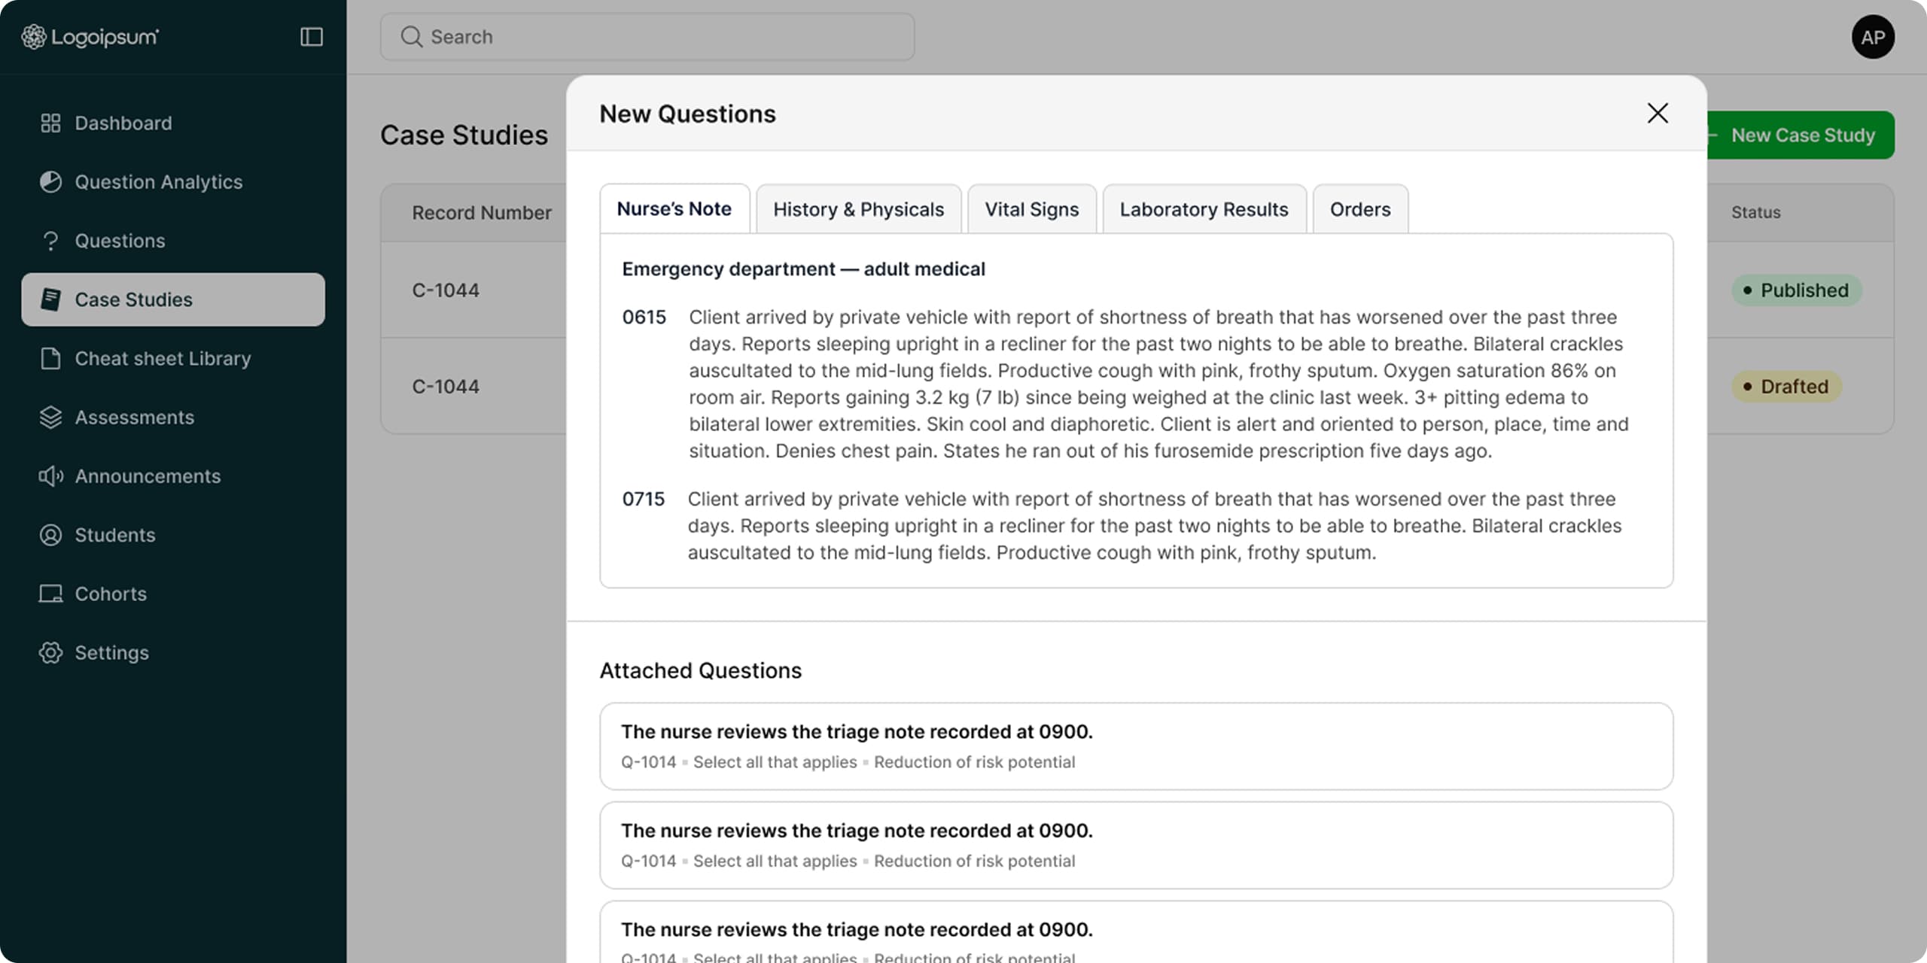The width and height of the screenshot is (1927, 963).
Task: Click the New Case Study button
Action: [x=1799, y=135]
